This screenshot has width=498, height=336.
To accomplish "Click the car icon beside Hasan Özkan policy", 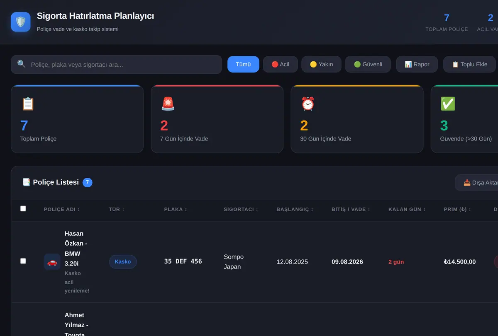I will tap(52, 262).
